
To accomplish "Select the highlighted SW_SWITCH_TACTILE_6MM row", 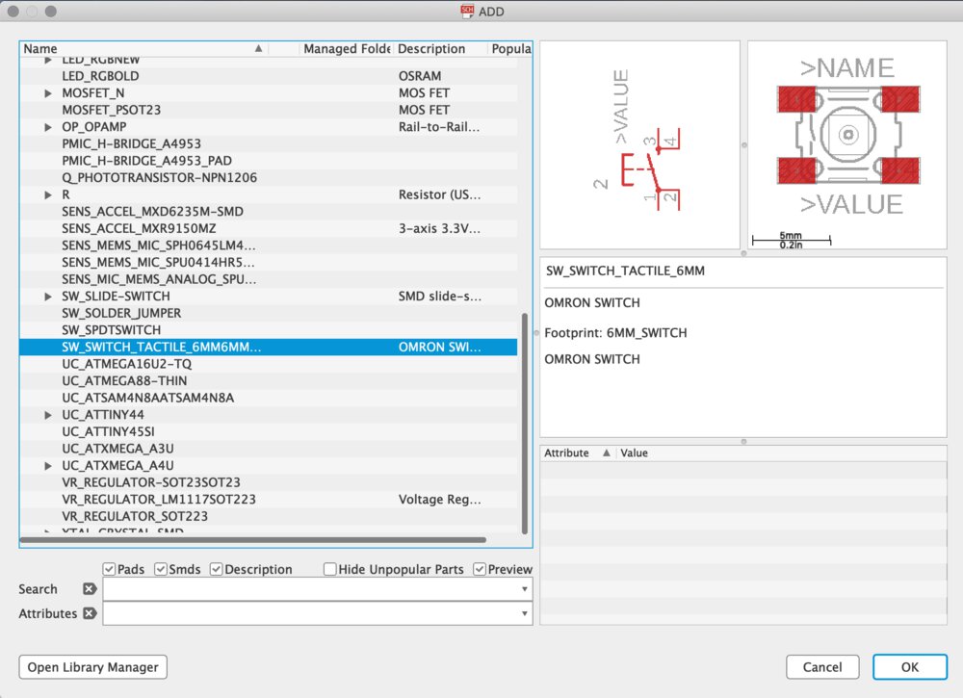I will (x=269, y=348).
